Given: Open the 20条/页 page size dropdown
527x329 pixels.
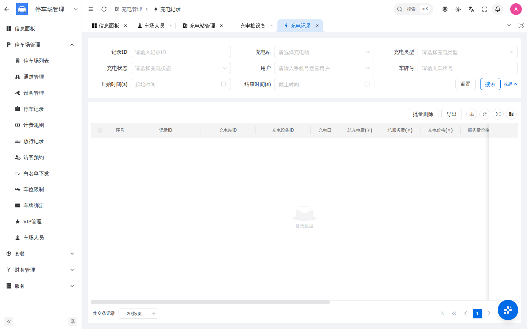Looking at the screenshot, I should click(138, 313).
